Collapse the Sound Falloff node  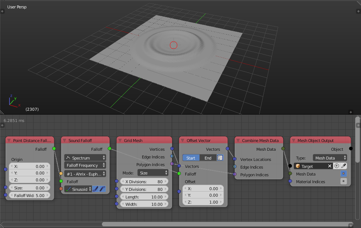tap(65, 140)
